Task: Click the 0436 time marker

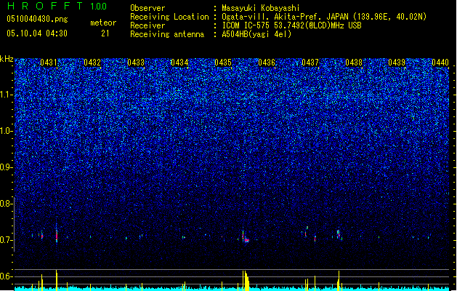Action: (267, 63)
